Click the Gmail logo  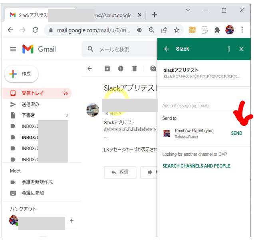point(39,49)
